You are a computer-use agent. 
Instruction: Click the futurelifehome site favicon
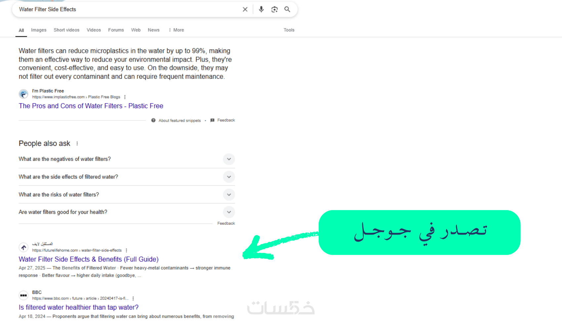coord(23,247)
